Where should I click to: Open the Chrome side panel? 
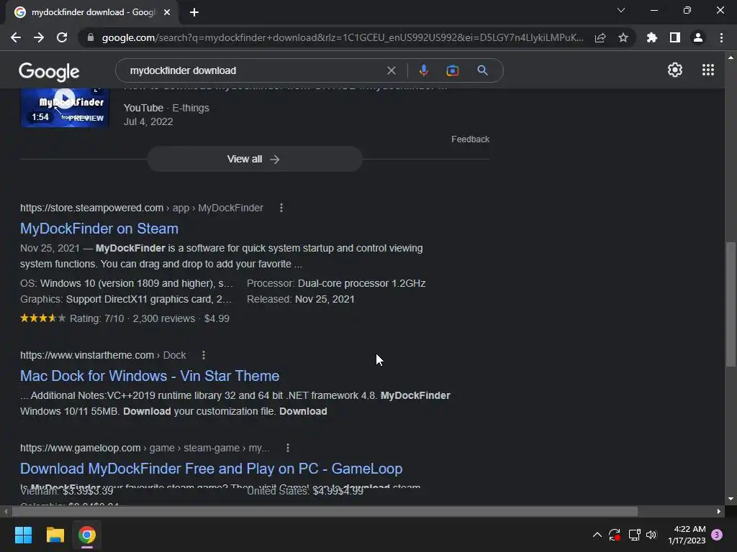tap(675, 37)
